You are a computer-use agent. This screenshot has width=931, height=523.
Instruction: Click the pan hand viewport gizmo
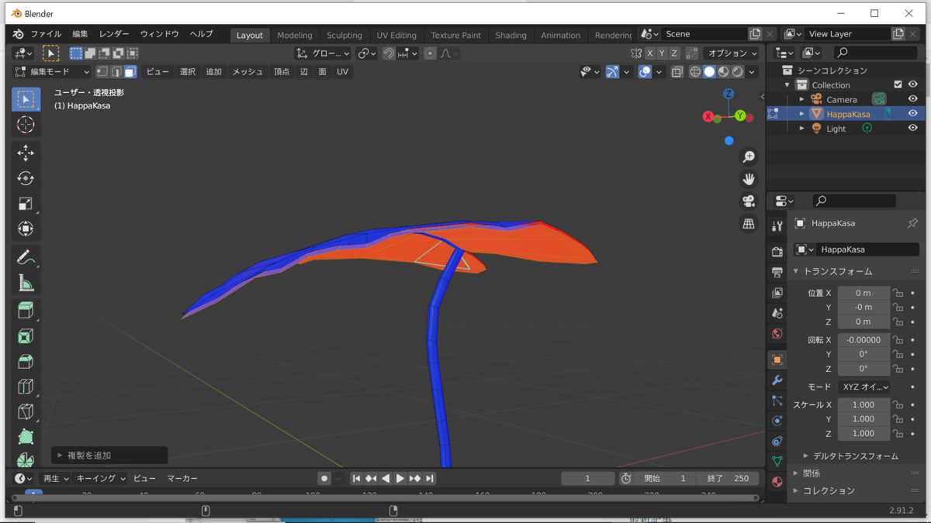point(749,179)
